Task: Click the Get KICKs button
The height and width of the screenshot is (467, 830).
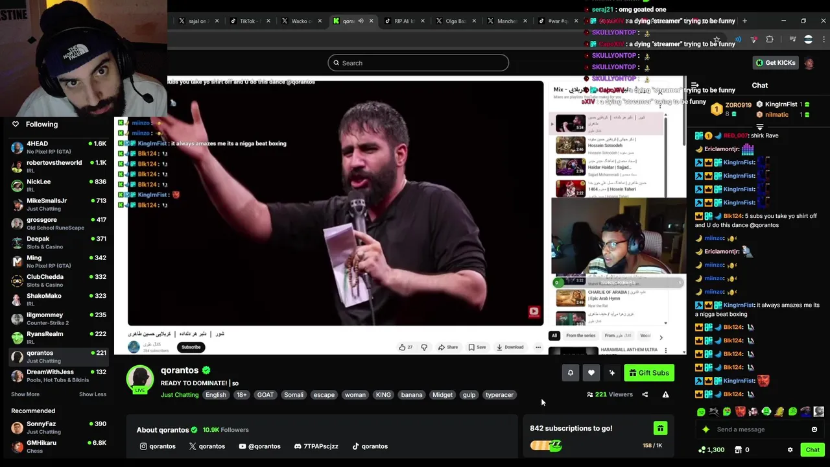Action: tap(775, 63)
